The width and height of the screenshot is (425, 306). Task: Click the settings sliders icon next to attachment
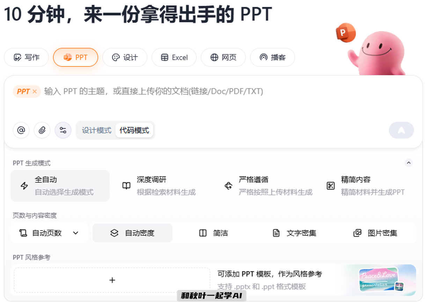pyautogui.click(x=63, y=130)
